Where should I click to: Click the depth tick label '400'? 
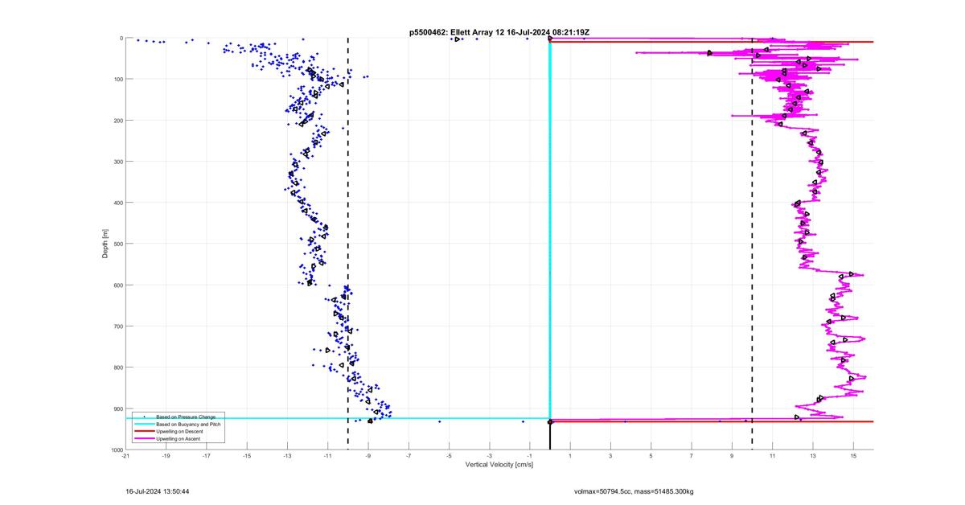coord(117,203)
